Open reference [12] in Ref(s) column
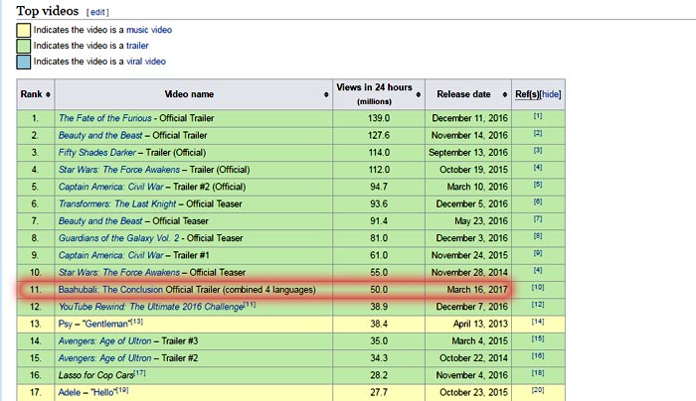The width and height of the screenshot is (696, 401). (538, 305)
